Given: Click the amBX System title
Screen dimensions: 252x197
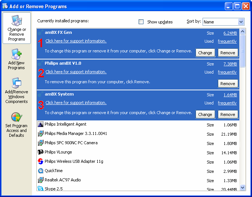Looking at the screenshot, I should pyautogui.click(x=59, y=94).
